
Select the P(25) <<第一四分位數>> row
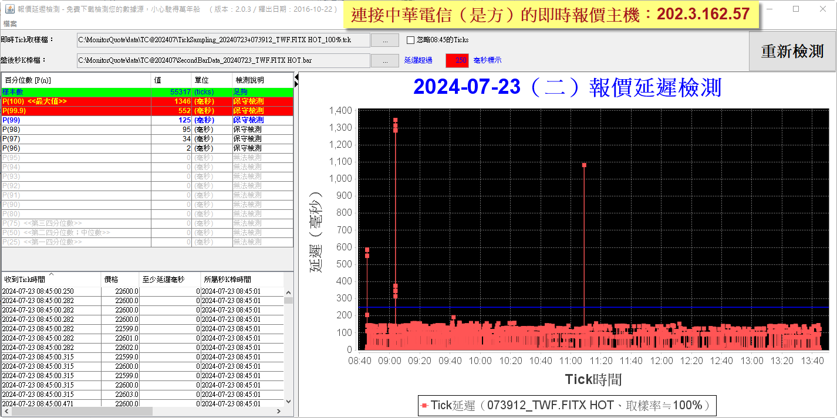click(x=147, y=242)
